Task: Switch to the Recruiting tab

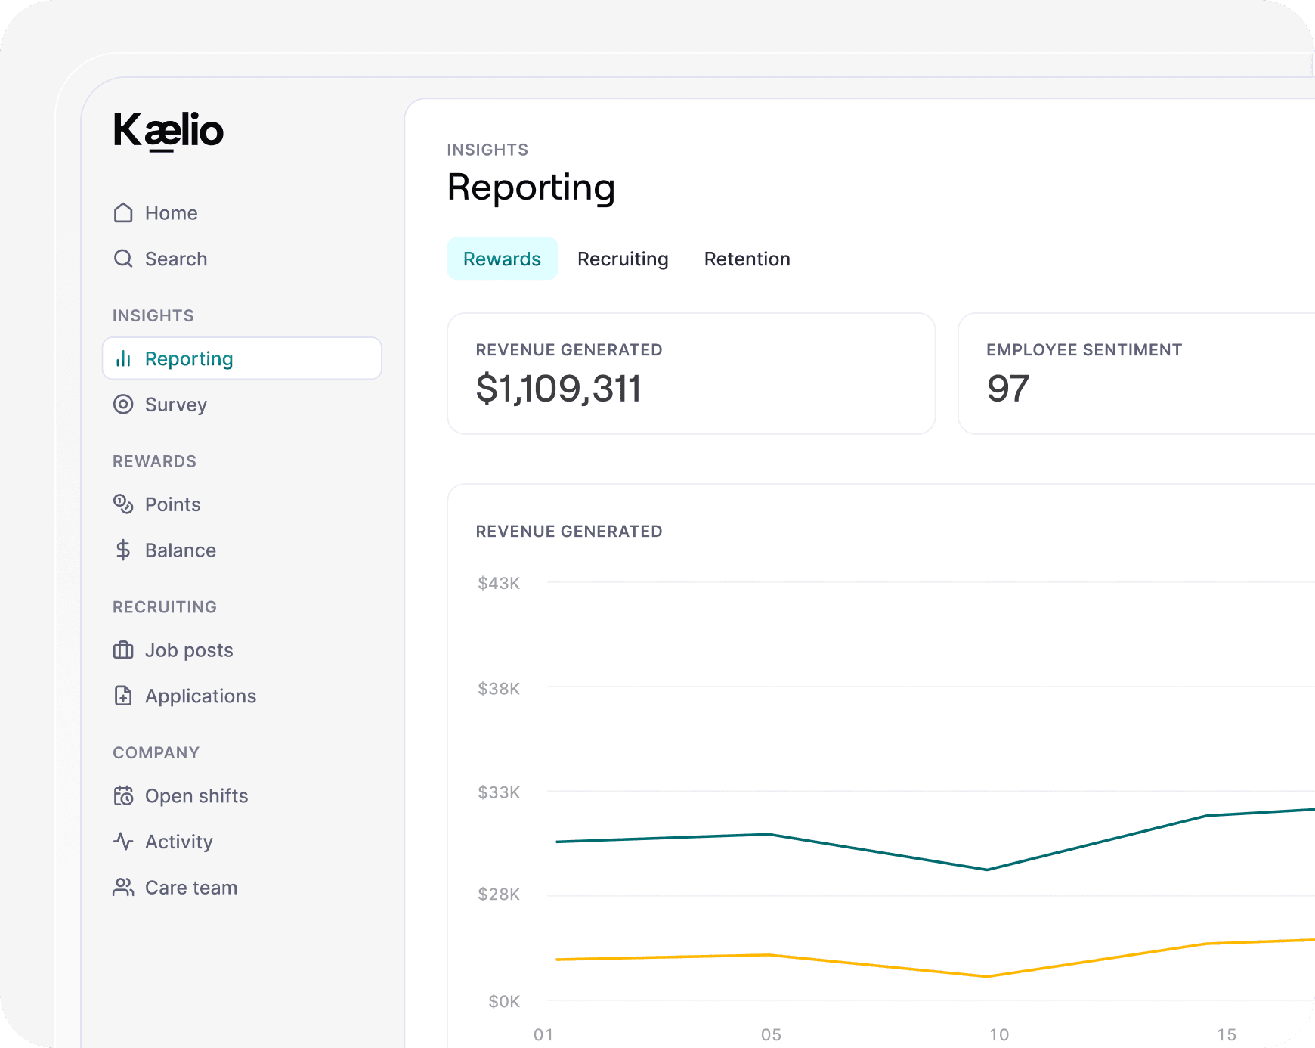Action: [623, 259]
